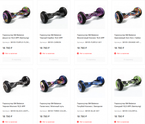
Task: Click В корзину under Джунгли hoverboard
Action: click(x=16, y=59)
